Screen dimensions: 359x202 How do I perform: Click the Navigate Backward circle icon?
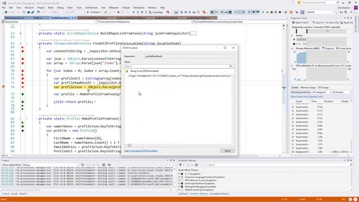pos(6,12)
